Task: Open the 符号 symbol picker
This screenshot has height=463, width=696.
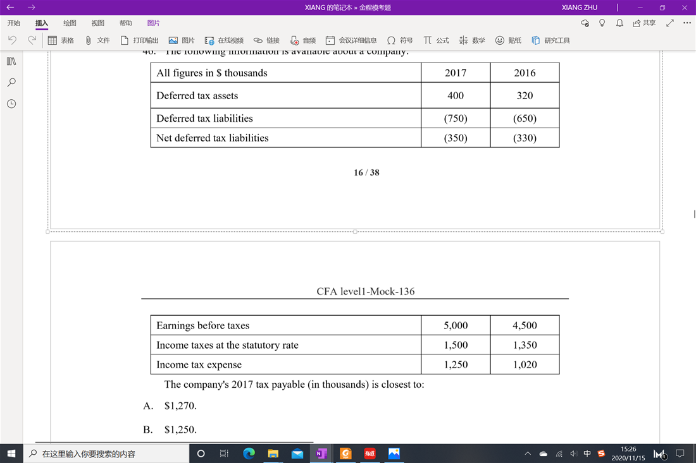Action: pos(400,40)
